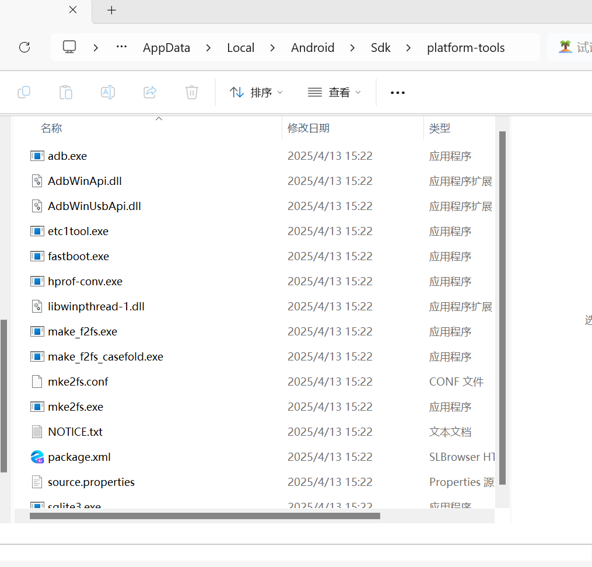This screenshot has width=592, height=567.
Task: Navigate to Local in breadcrumb
Action: [x=240, y=48]
